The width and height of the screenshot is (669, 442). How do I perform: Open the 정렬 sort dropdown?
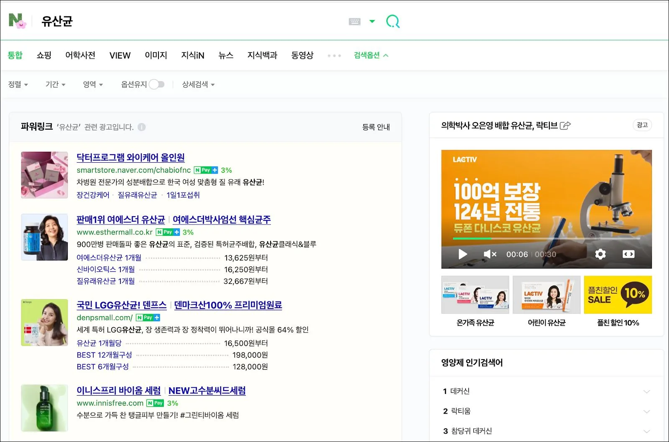point(18,84)
